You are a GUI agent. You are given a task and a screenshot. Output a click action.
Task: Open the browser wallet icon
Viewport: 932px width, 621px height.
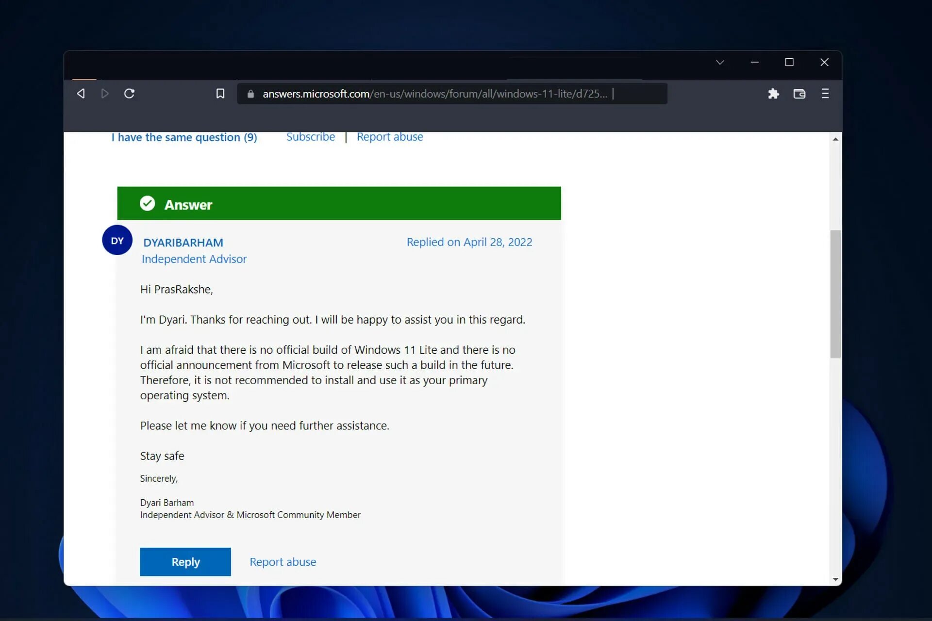tap(799, 94)
